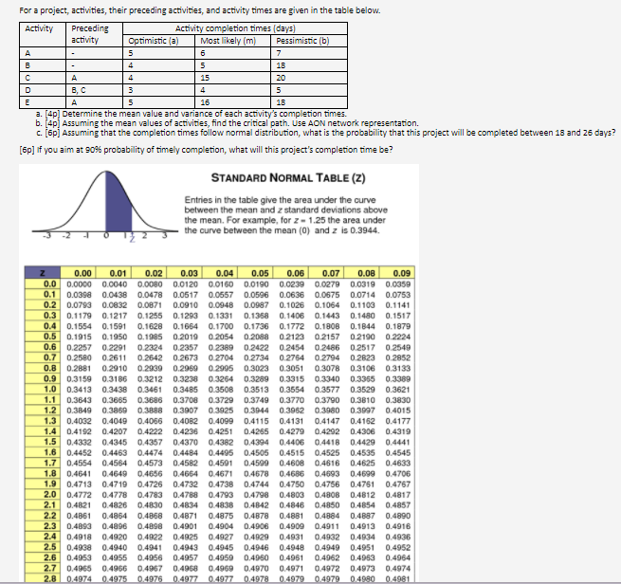The height and width of the screenshot is (584, 621).
Task: Select activity letter D in first column
Action: click(43, 90)
